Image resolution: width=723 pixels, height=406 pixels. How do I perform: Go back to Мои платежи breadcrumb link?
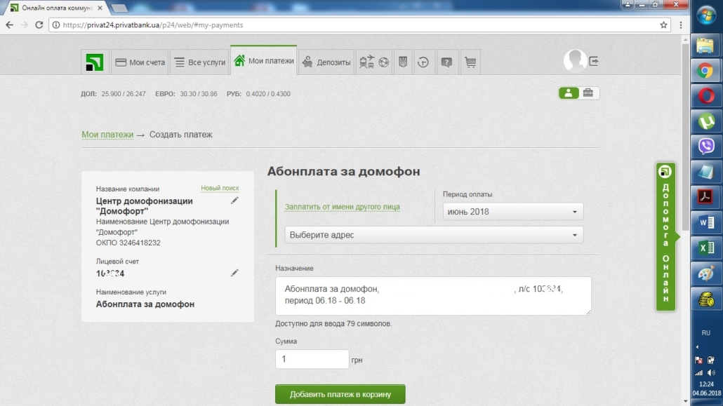(107, 135)
